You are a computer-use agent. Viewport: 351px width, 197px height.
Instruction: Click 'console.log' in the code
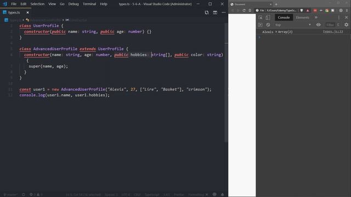32,95
